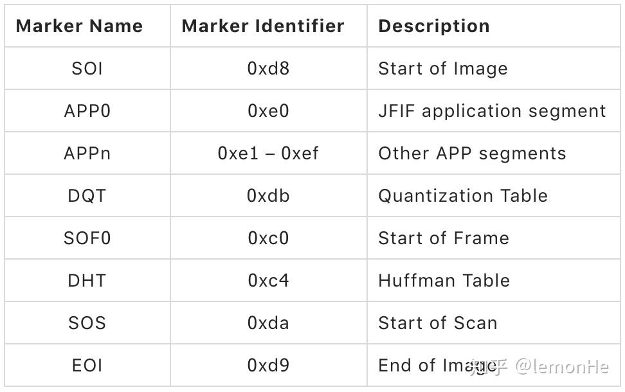Select the EOI marker name cell
The height and width of the screenshot is (392, 625).
point(87,366)
